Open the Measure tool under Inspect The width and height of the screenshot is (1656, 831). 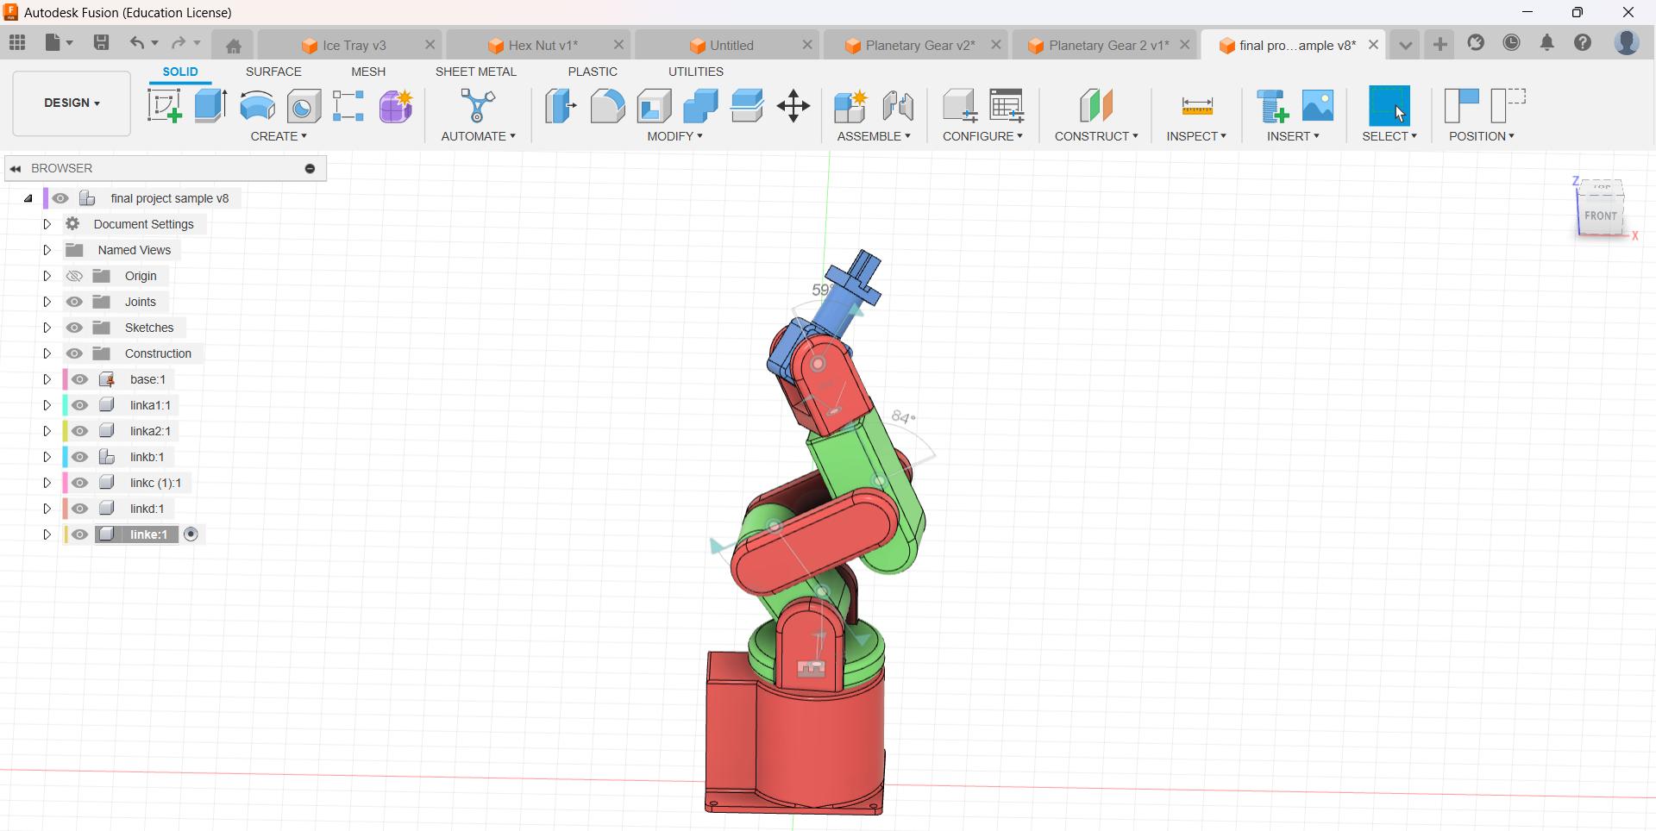[1196, 106]
